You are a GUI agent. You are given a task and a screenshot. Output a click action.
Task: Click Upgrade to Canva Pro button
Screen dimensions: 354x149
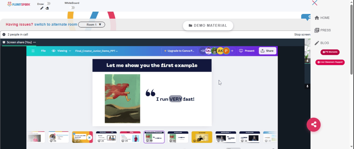click(x=179, y=51)
